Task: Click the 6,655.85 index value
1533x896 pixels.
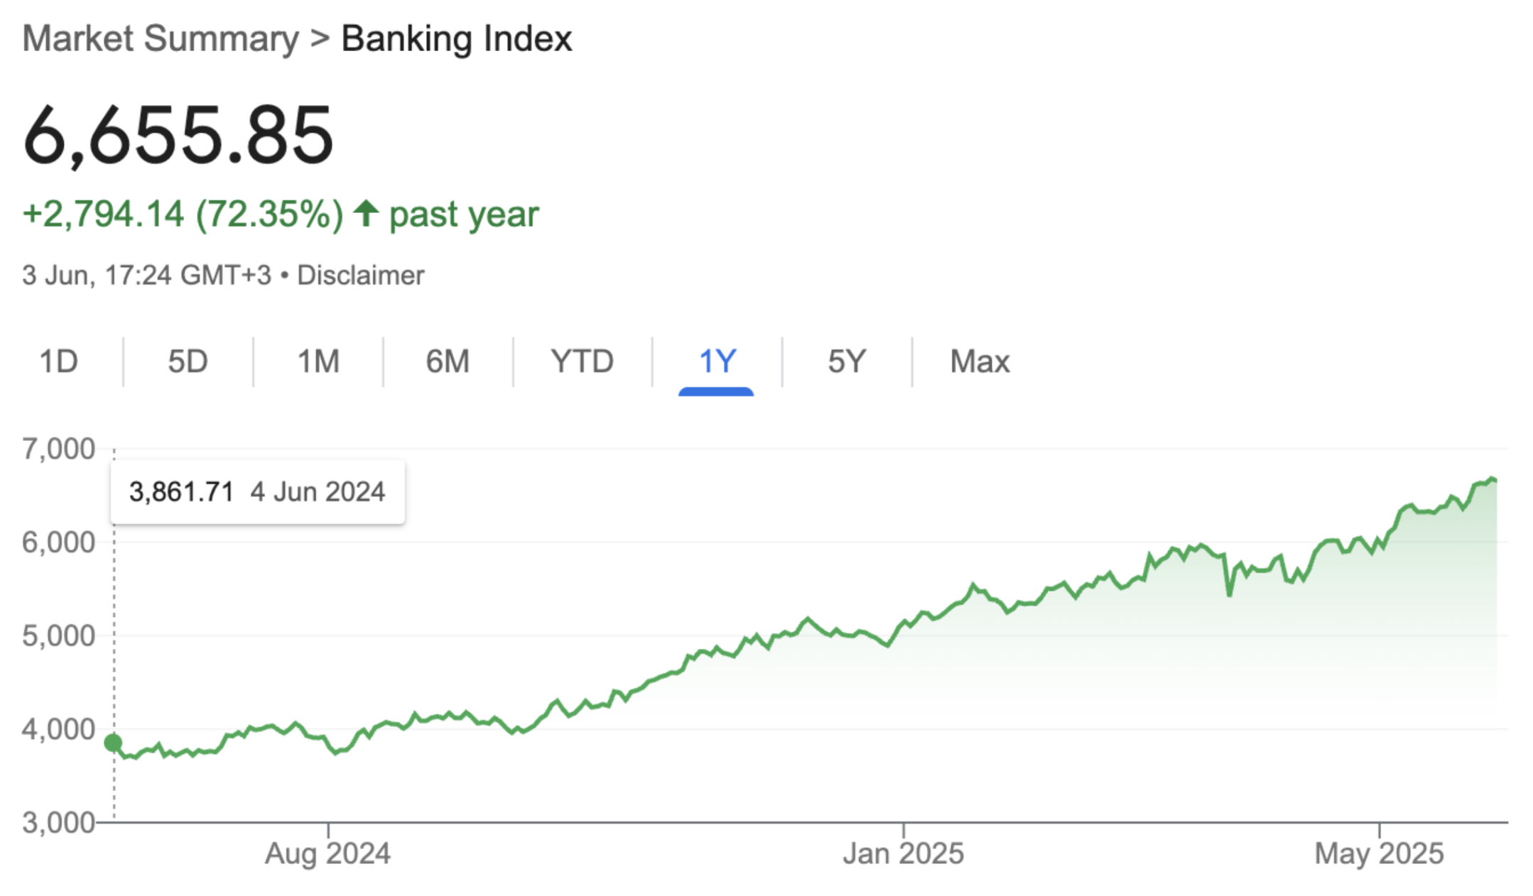Action: point(178,134)
